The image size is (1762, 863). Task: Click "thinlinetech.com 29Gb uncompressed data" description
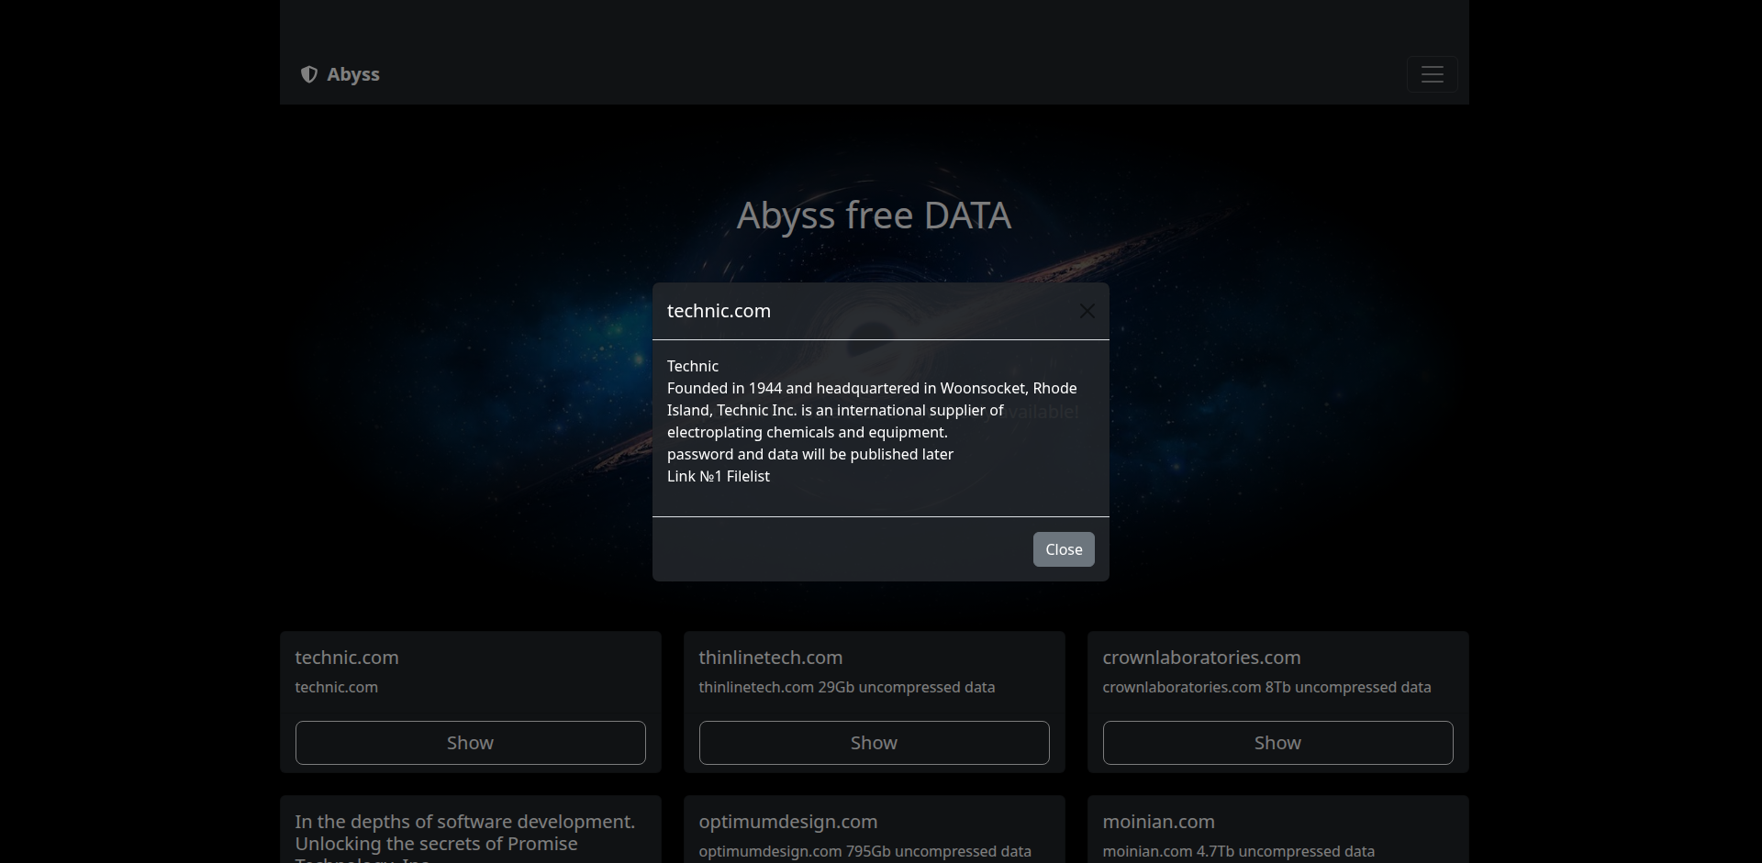[847, 687]
